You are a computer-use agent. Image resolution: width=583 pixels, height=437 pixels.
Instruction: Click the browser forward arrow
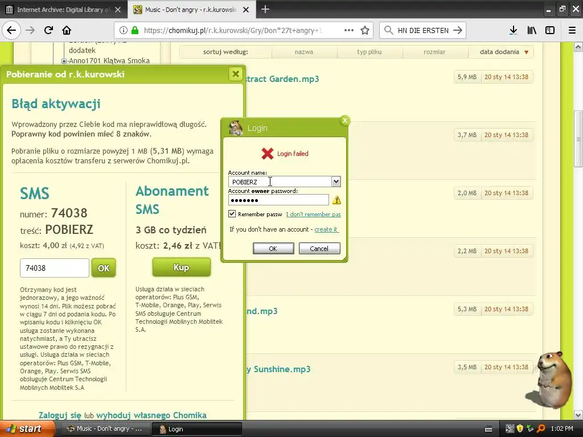tap(30, 30)
